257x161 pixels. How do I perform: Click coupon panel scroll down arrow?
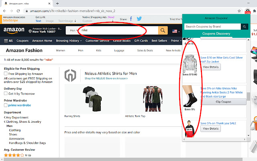(249, 136)
